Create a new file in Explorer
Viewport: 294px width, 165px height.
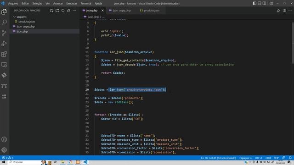point(51,11)
